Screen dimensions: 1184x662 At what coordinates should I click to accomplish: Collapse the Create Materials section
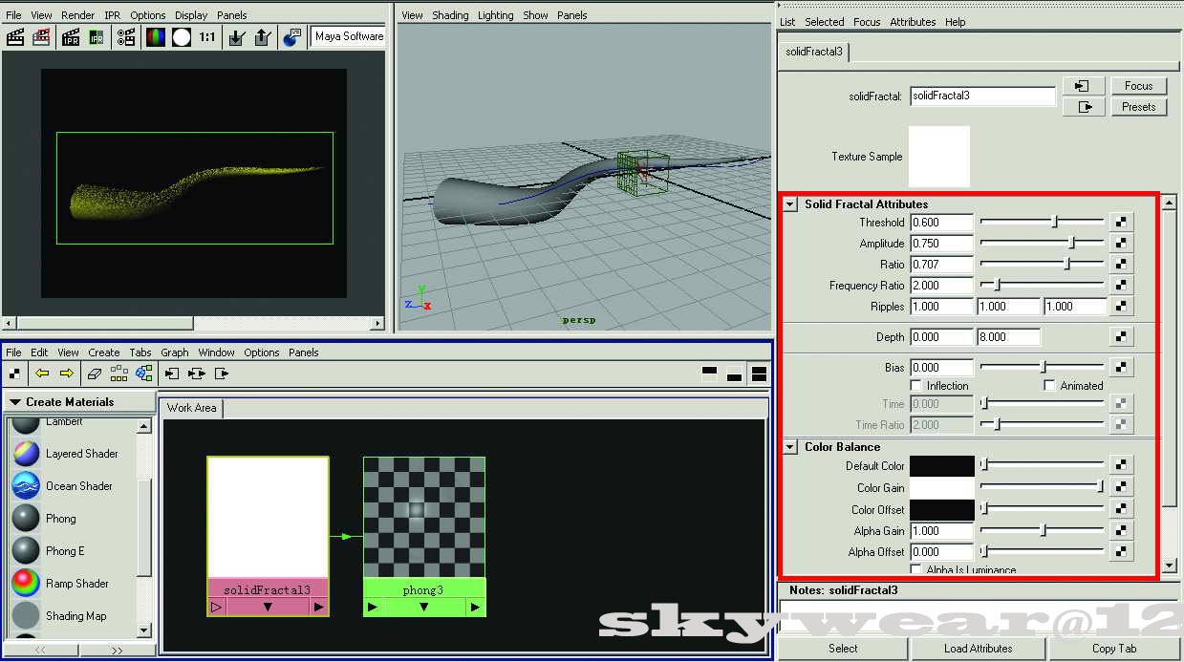(x=15, y=402)
